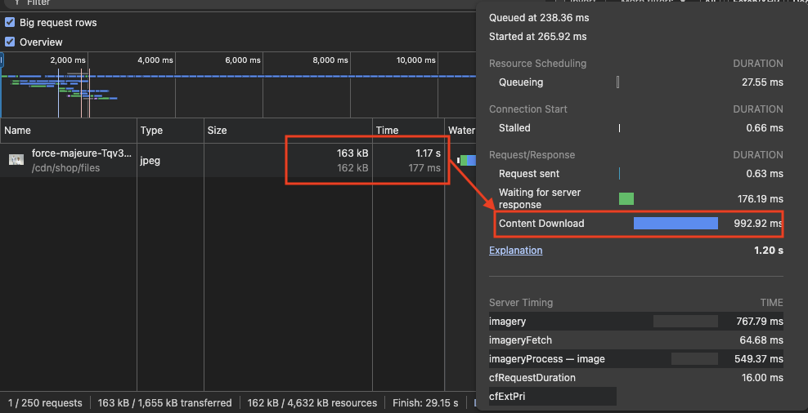The width and height of the screenshot is (808, 413).
Task: Click the imageryProcess — image timing row
Action: point(636,359)
